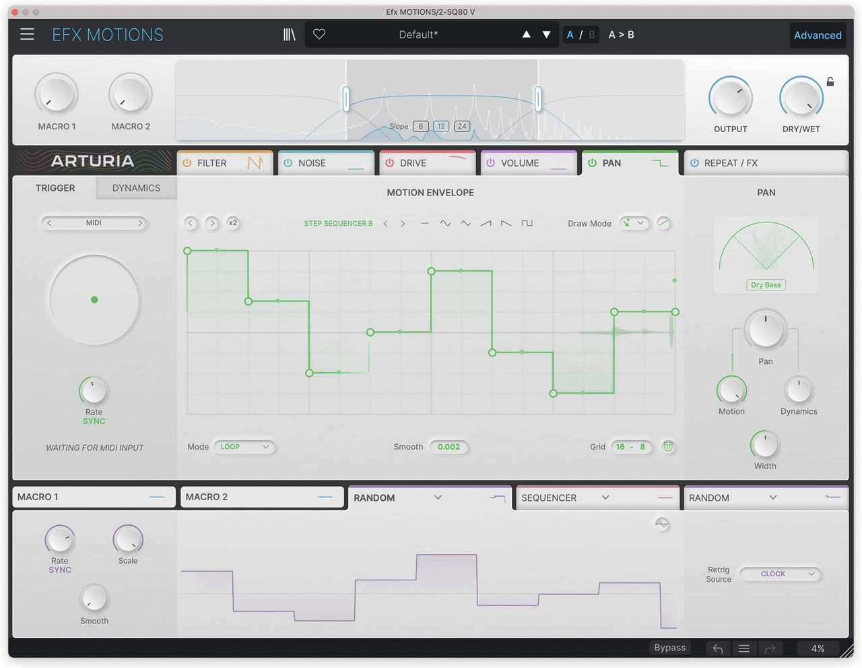Shift the envelope left with the circled arrow
862x668 pixels.
[x=191, y=223]
